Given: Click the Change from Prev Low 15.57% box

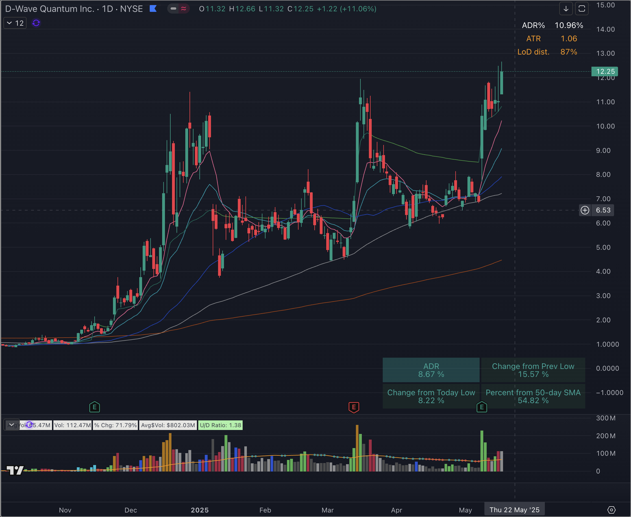Looking at the screenshot, I should 533,370.
